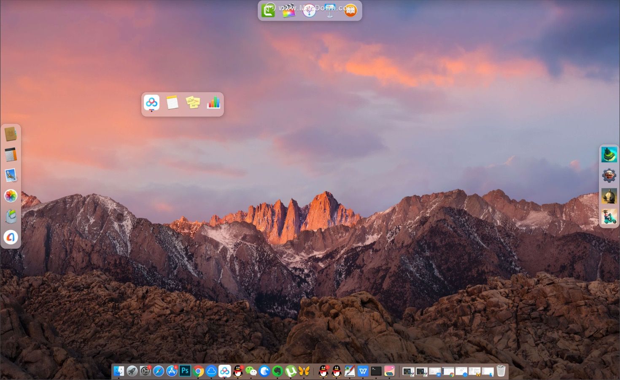
Task: Open Google Chrome app icon in the dock
Action: pos(198,371)
